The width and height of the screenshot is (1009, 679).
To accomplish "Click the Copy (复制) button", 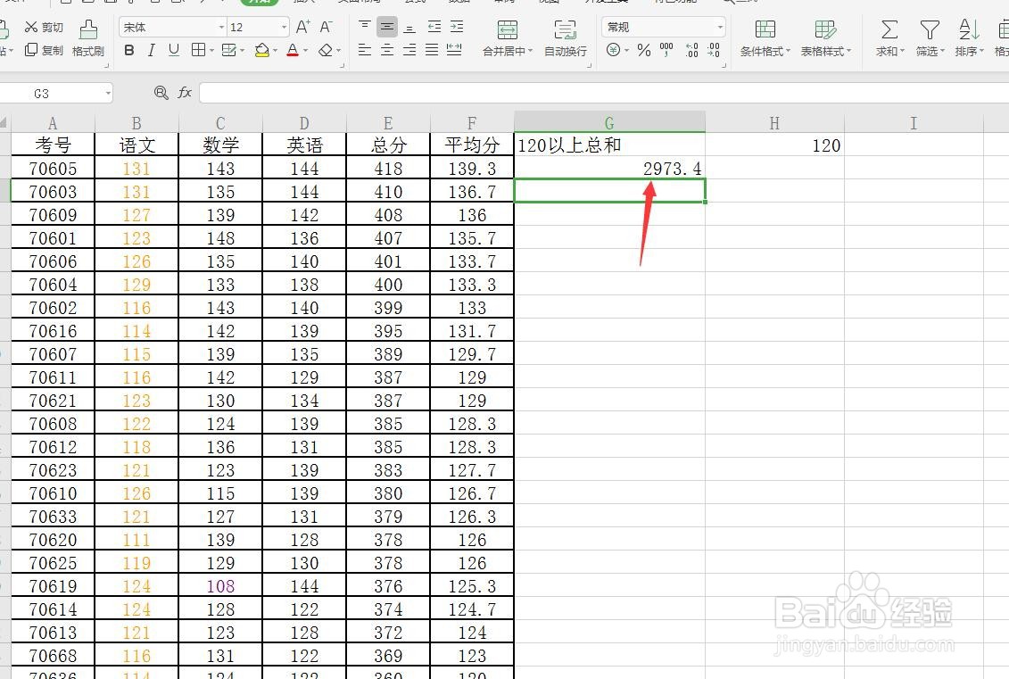I will pos(43,50).
